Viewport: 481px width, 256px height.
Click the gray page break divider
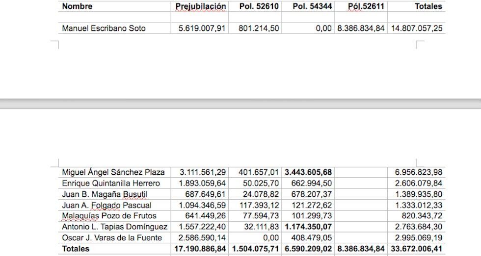pyautogui.click(x=240, y=104)
